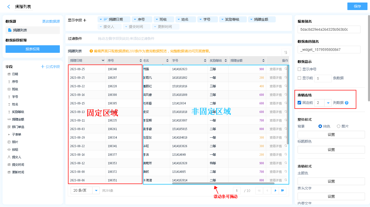Click the 报表权限 button
This screenshot has height=207, width=370.
click(x=33, y=49)
